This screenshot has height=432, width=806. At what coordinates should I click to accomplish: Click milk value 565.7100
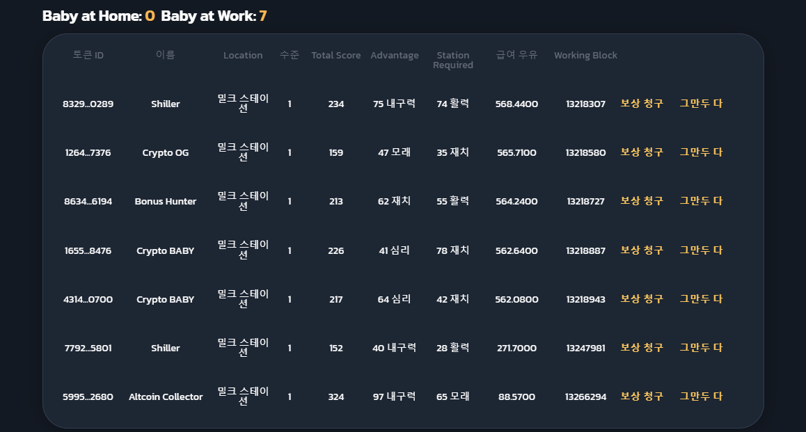(x=516, y=152)
